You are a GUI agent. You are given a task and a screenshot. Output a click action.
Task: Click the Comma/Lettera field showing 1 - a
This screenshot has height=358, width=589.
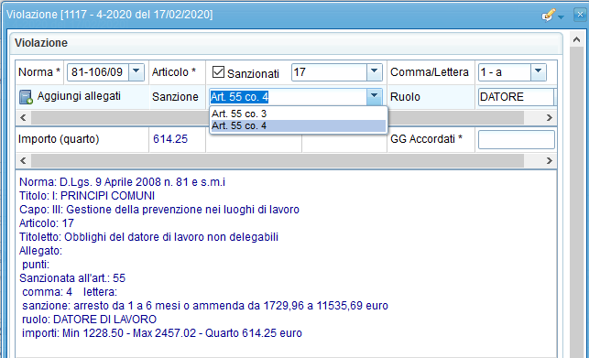505,71
